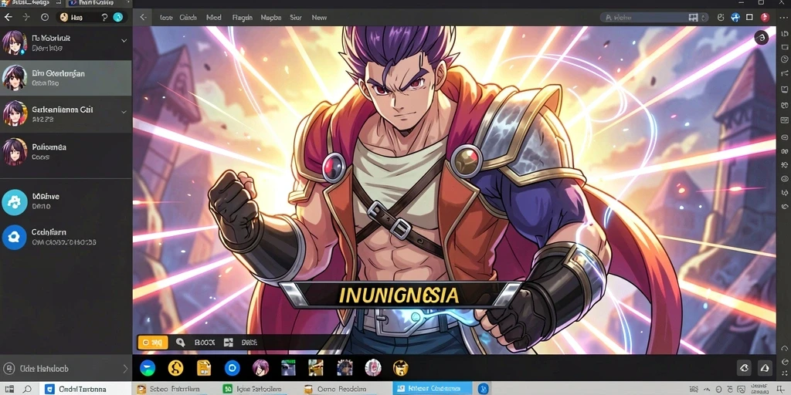The height and width of the screenshot is (395, 791).
Task: Expand the first contact's chevron 'Yobriuk'
Action: point(124,40)
